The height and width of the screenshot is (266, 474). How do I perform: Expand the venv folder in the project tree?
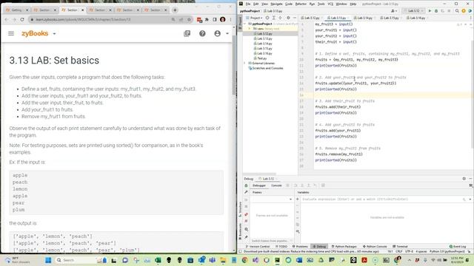click(250, 29)
